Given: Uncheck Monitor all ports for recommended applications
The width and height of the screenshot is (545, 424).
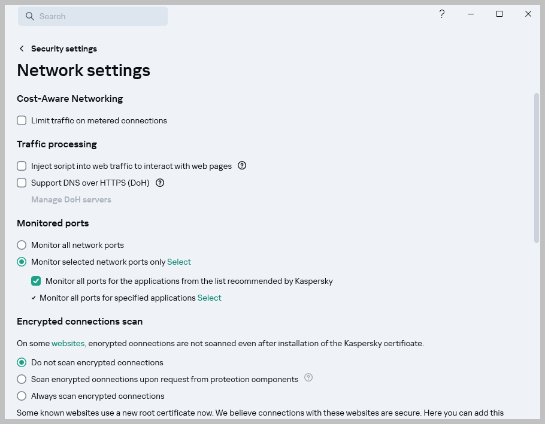Looking at the screenshot, I should [36, 281].
